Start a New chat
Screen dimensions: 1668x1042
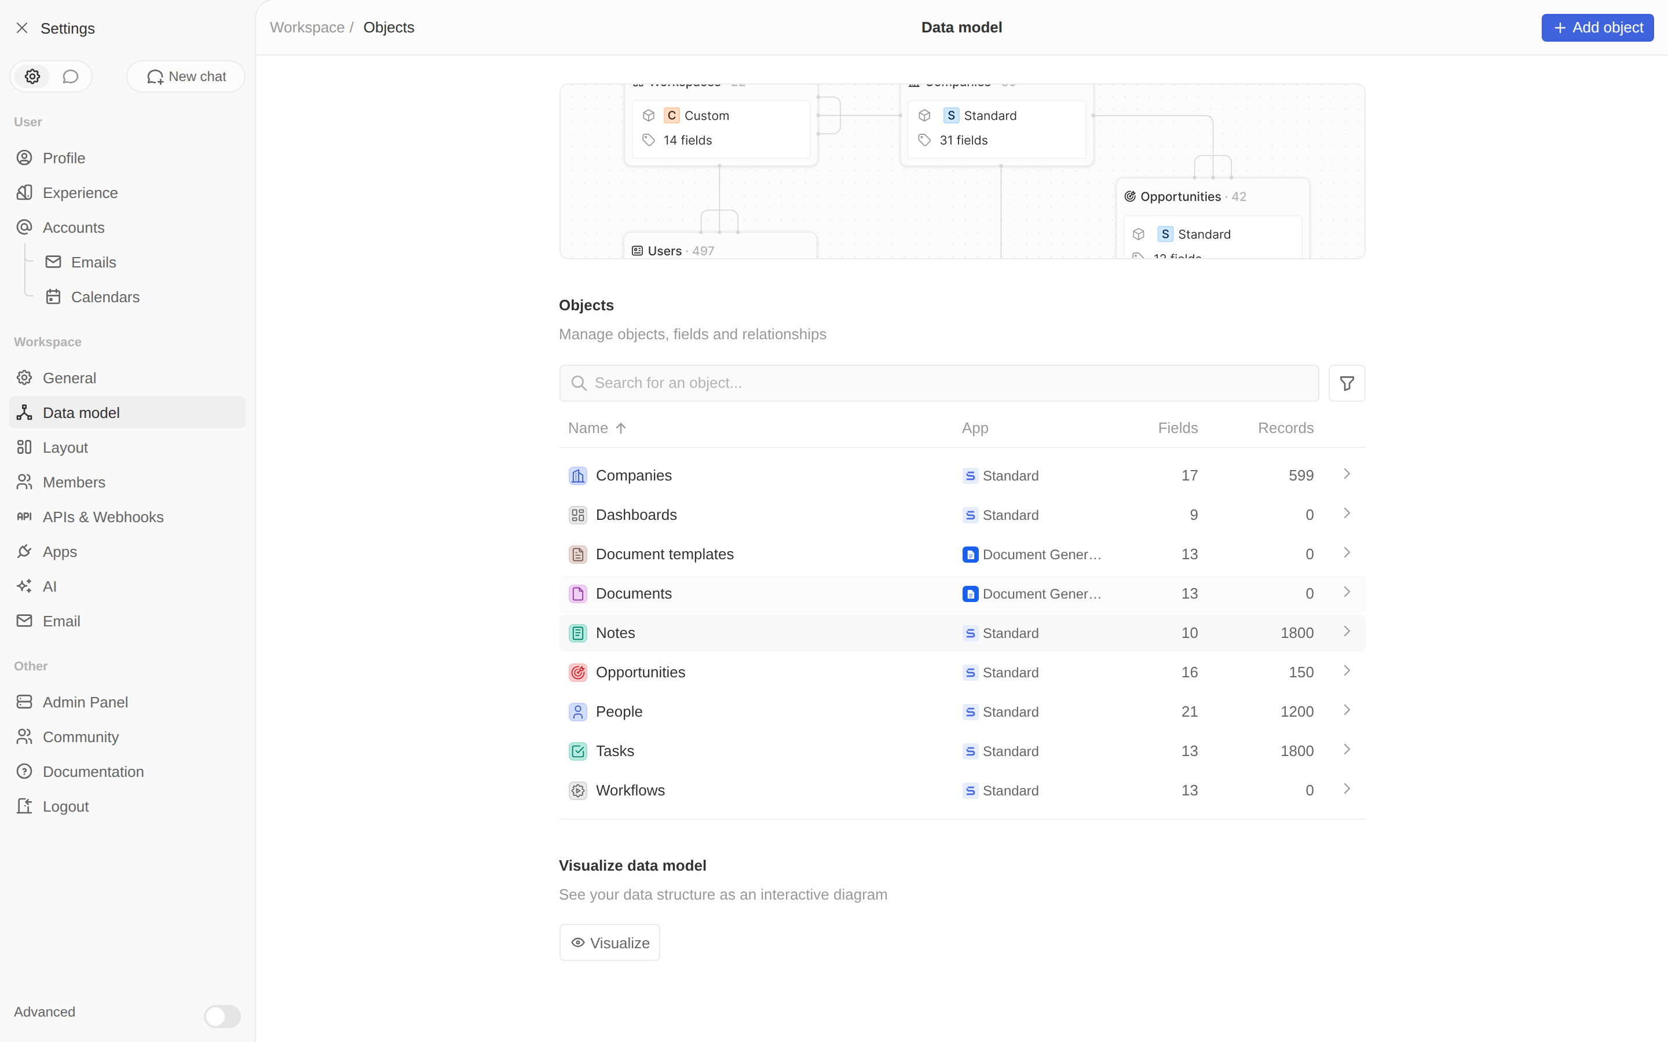[x=186, y=76]
